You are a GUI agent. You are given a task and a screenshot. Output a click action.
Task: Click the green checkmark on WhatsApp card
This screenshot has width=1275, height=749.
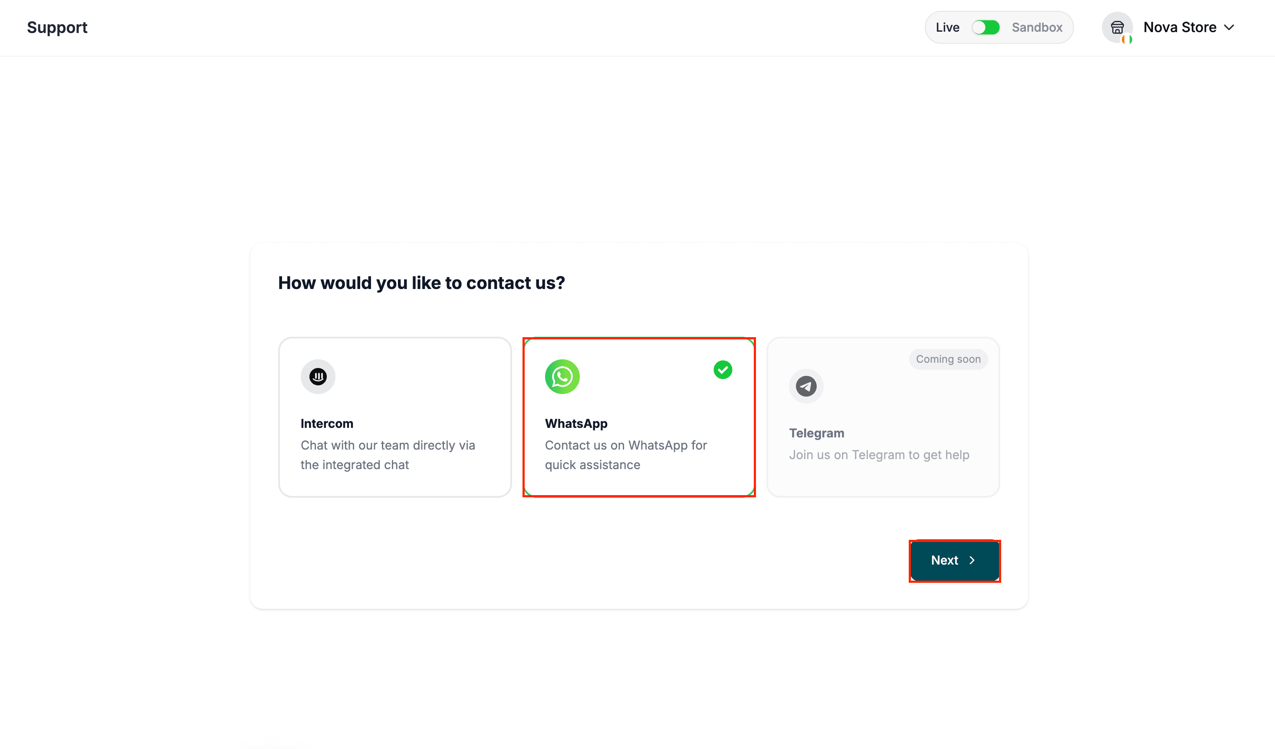tap(723, 370)
